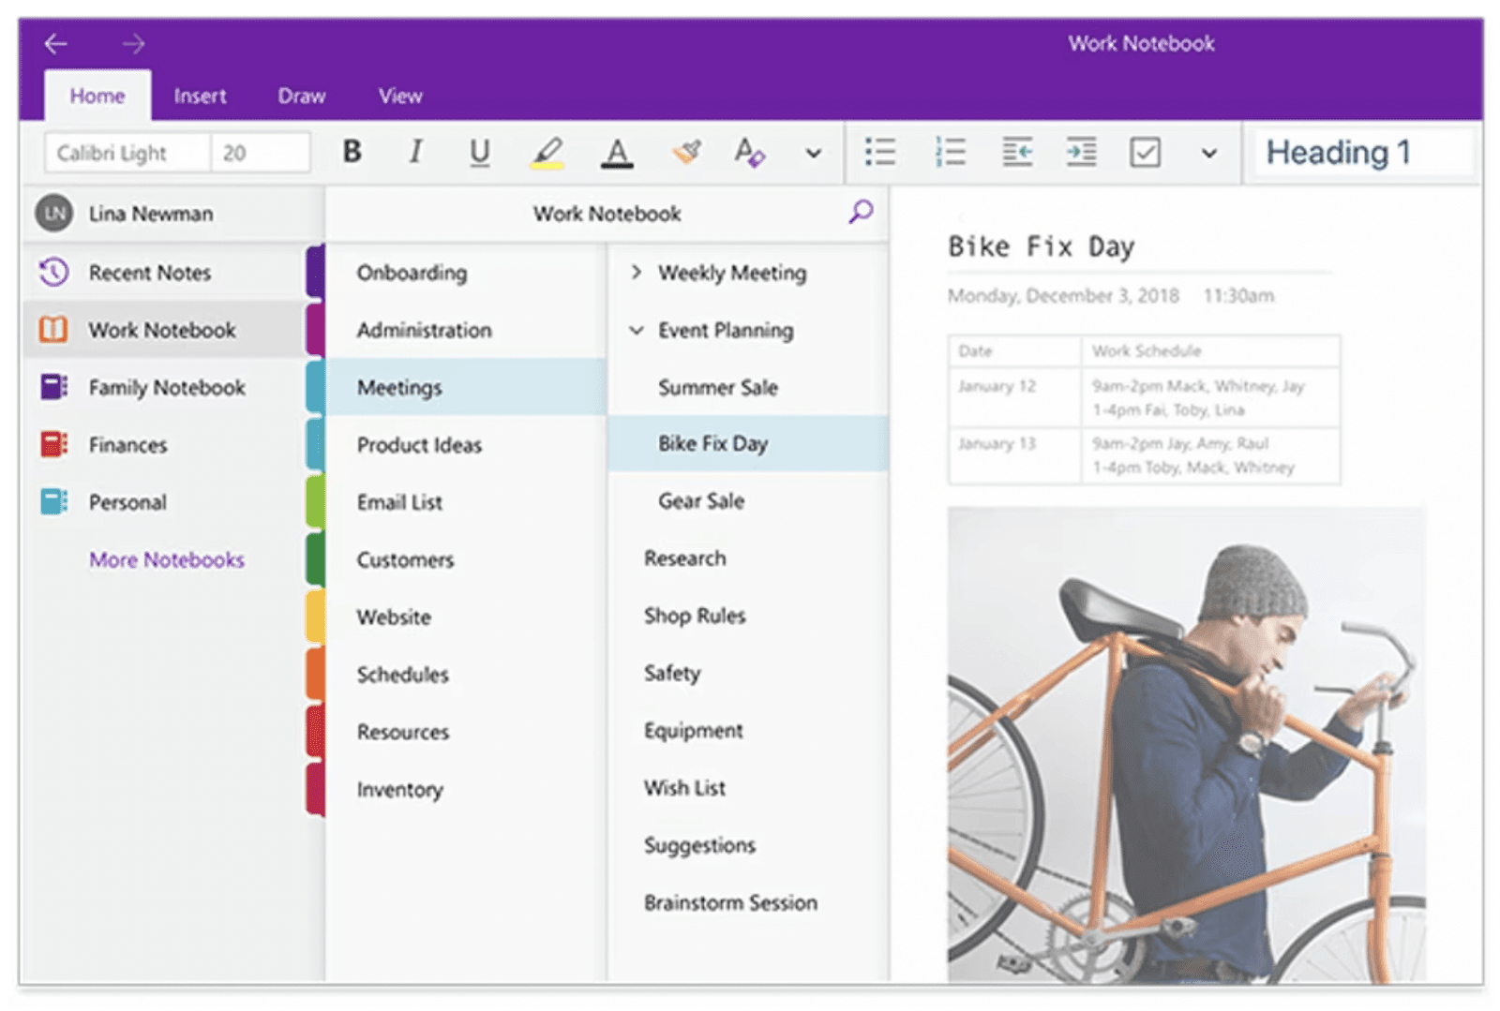Image resolution: width=1500 pixels, height=1011 pixels.
Task: Click the Finances red notebook icon
Action: click(53, 444)
